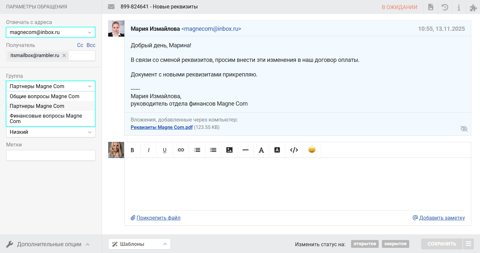Insert a hyperlink in the reply
The width and height of the screenshot is (480, 253).
click(x=181, y=150)
